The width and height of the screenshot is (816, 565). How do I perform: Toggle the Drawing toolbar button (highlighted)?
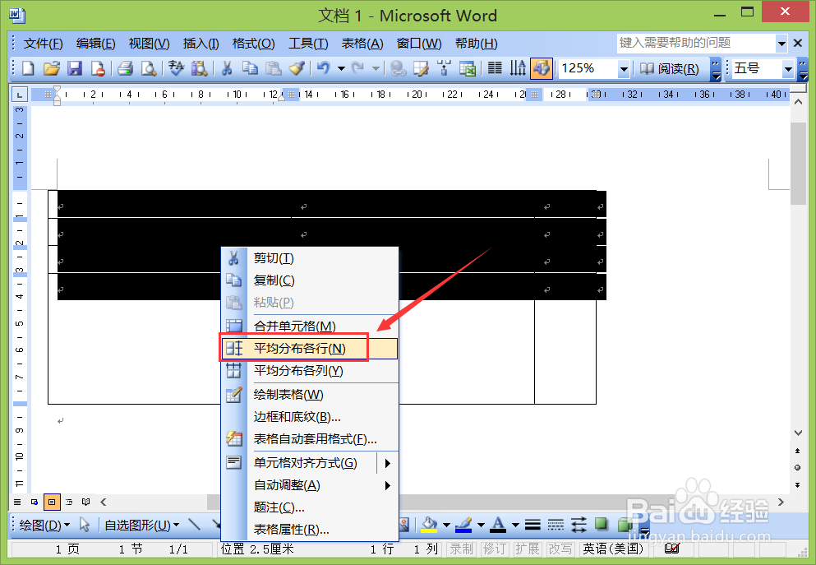(542, 68)
